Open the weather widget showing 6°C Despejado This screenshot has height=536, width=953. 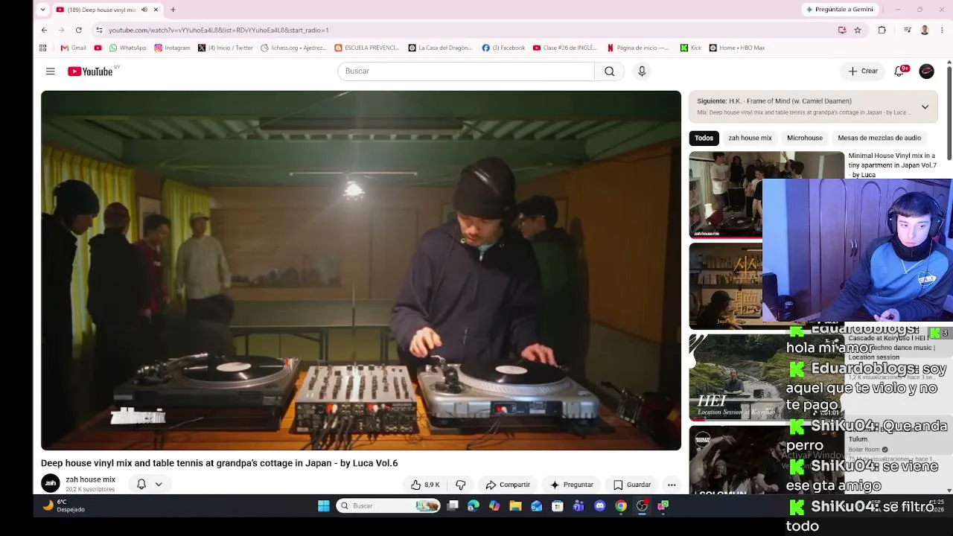(x=63, y=506)
